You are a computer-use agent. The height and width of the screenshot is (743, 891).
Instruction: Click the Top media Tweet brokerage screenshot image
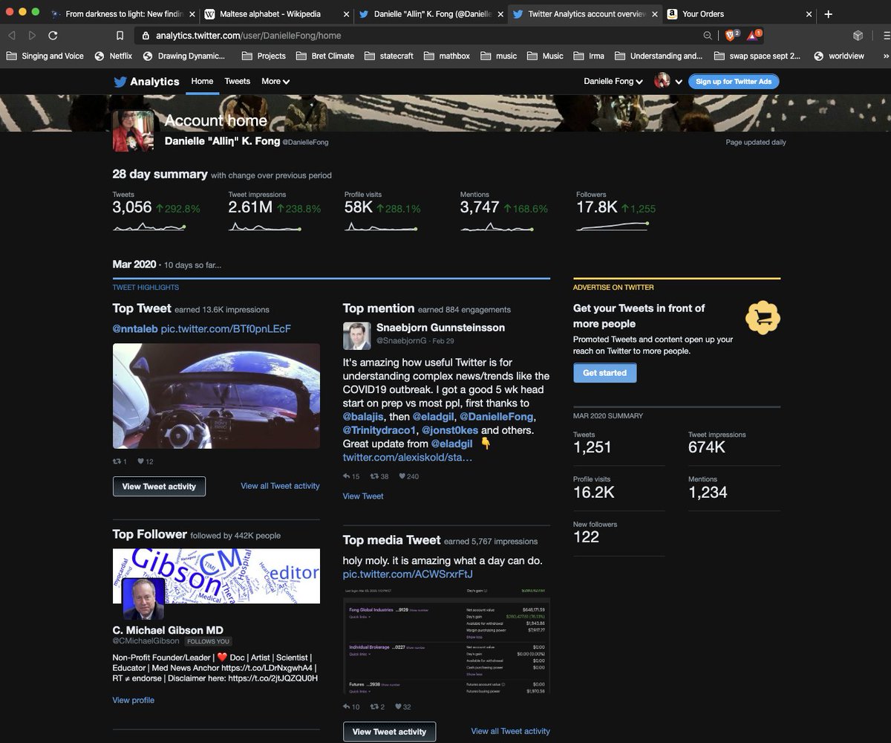pyautogui.click(x=446, y=641)
